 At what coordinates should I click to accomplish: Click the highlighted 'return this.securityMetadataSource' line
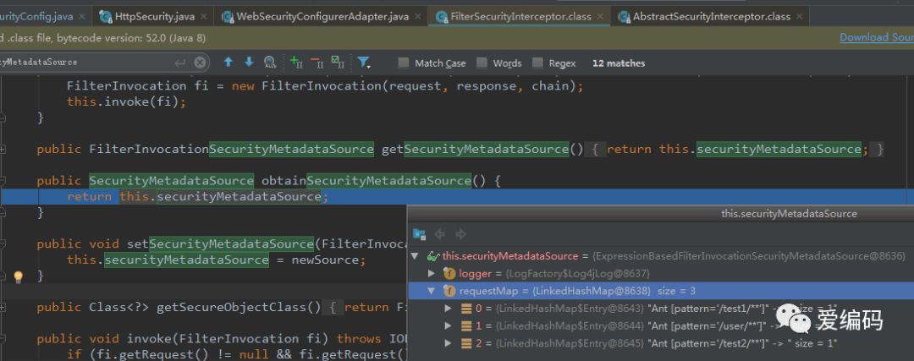click(x=457, y=197)
